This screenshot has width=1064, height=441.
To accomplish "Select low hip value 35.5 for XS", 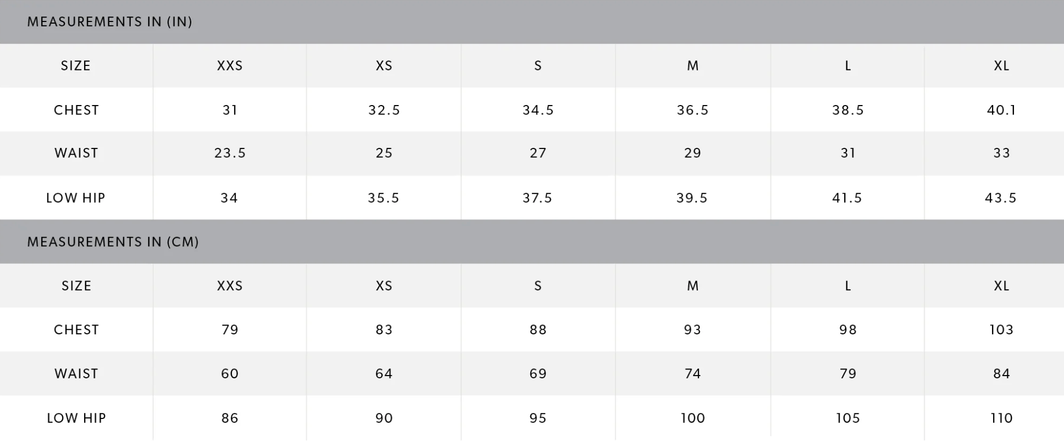I will pos(384,198).
